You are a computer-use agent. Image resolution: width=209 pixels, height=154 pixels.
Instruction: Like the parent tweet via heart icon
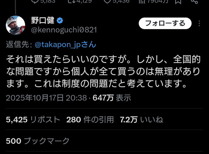pyautogui.click(x=107, y=1)
